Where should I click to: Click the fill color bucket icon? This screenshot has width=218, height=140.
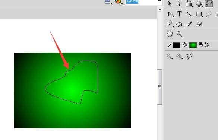[x=185, y=45]
